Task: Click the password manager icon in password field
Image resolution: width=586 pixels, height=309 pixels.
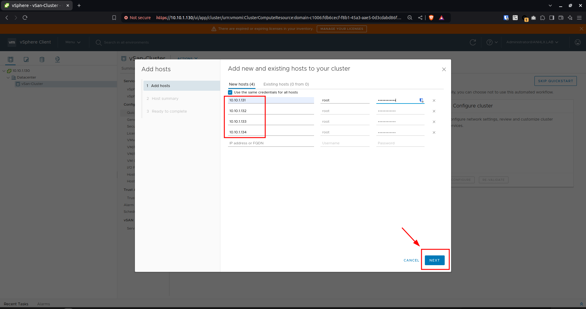Action: pos(421,100)
